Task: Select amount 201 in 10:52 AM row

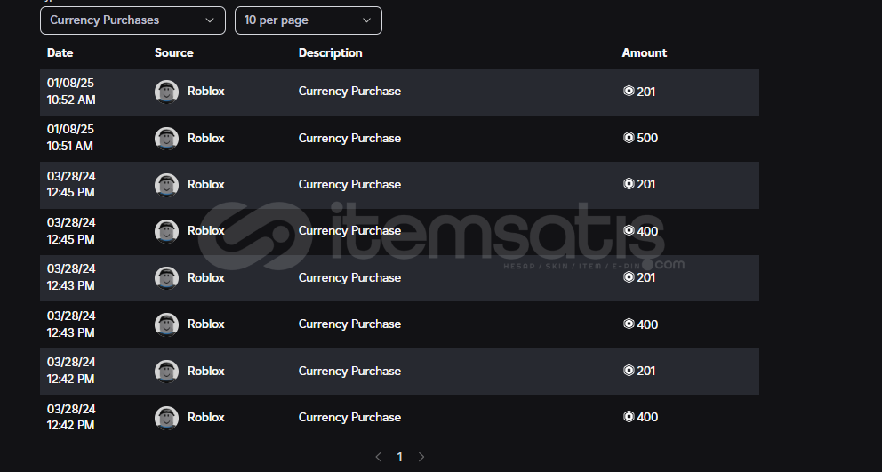Action: pos(646,92)
